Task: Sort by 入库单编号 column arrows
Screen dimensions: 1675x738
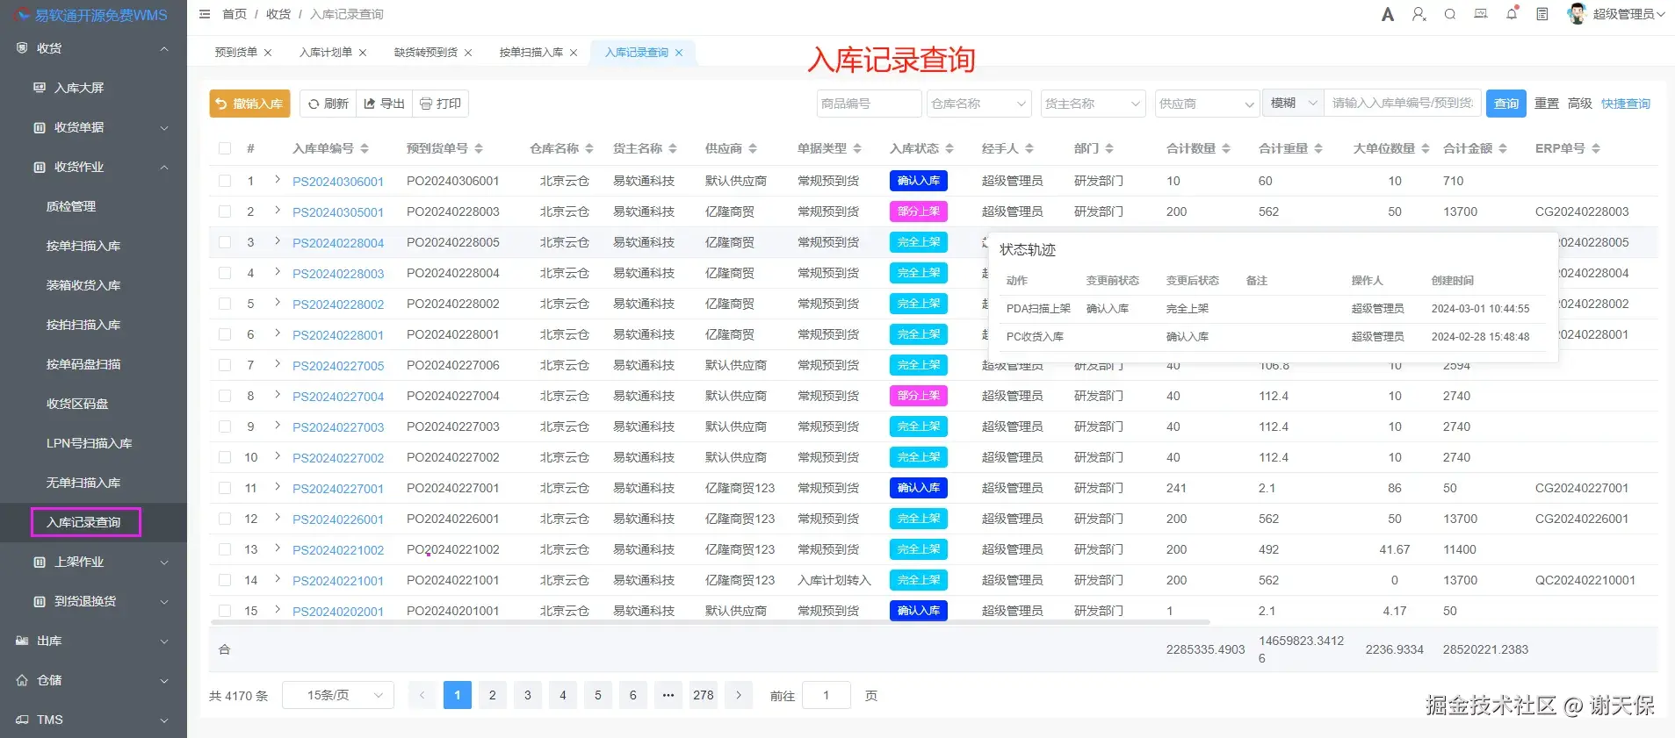Action: point(365,148)
